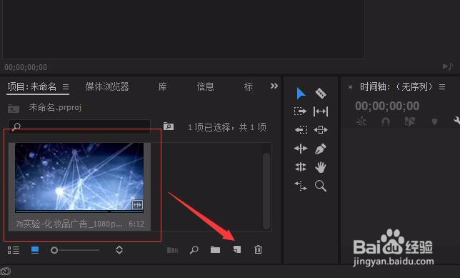This screenshot has height=278, width=460.
Task: Click the project panel vertical scrollbar
Action: point(266,191)
